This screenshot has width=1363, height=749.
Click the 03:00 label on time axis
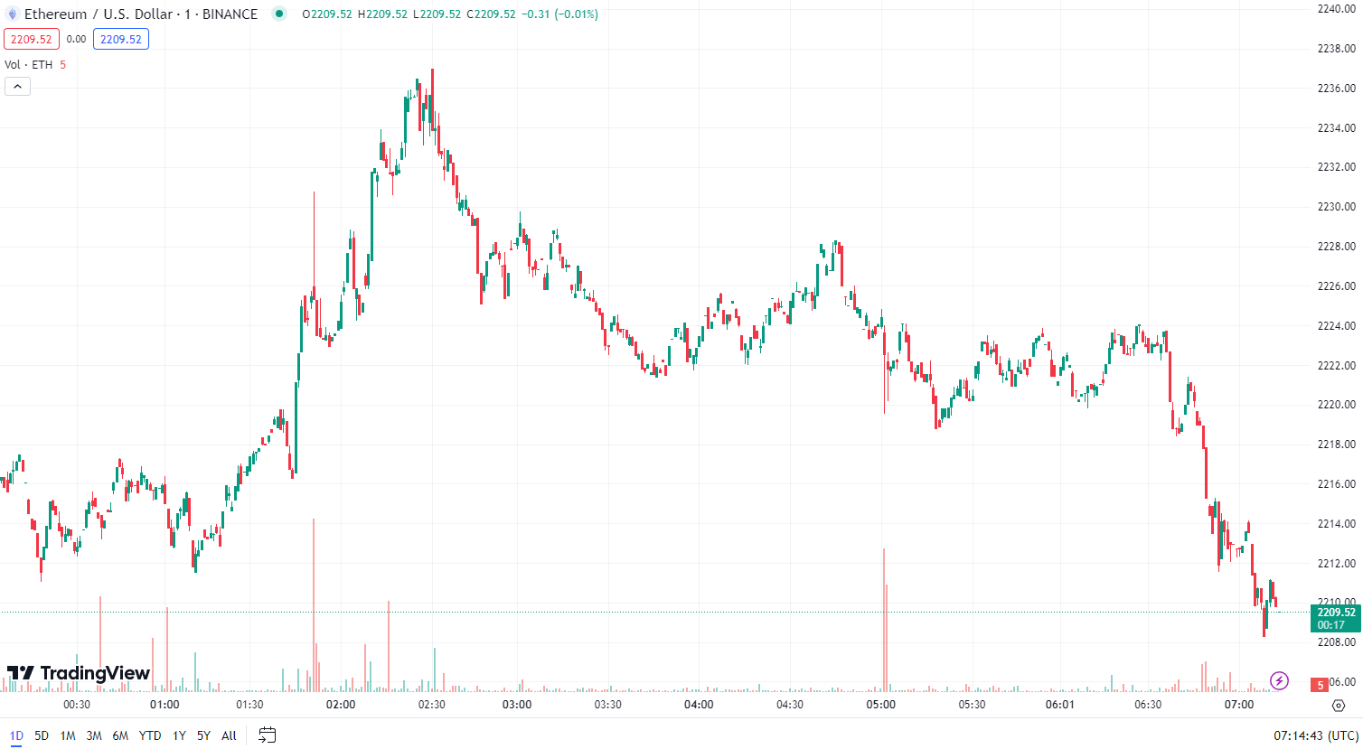(x=517, y=705)
